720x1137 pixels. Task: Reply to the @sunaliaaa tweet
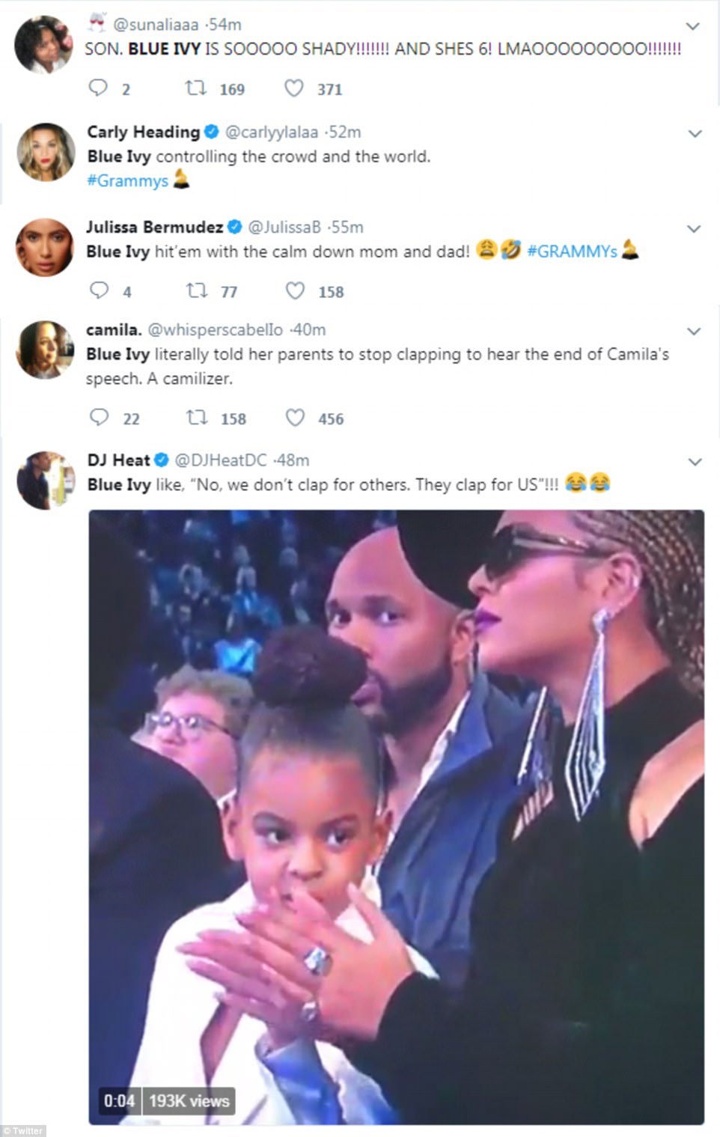pyautogui.click(x=99, y=88)
